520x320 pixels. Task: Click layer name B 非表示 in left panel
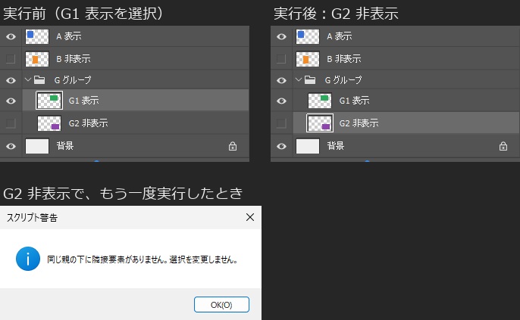(x=74, y=58)
